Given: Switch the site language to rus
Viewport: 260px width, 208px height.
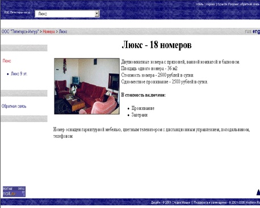Looking at the screenshot, I should (248, 31).
